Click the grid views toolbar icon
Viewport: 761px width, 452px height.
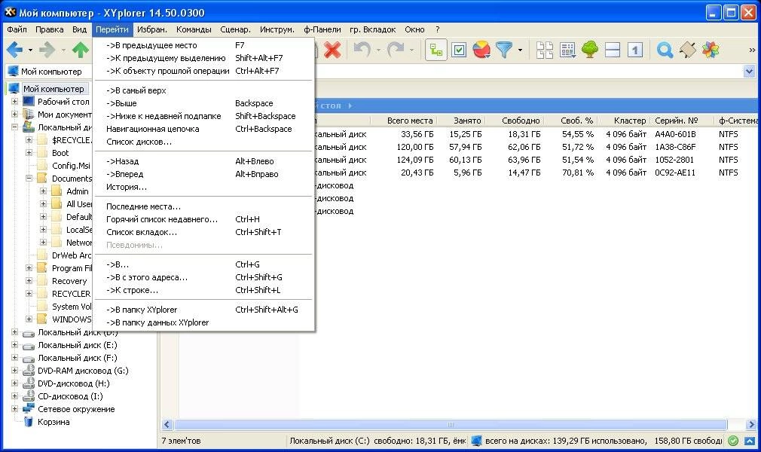(x=567, y=50)
